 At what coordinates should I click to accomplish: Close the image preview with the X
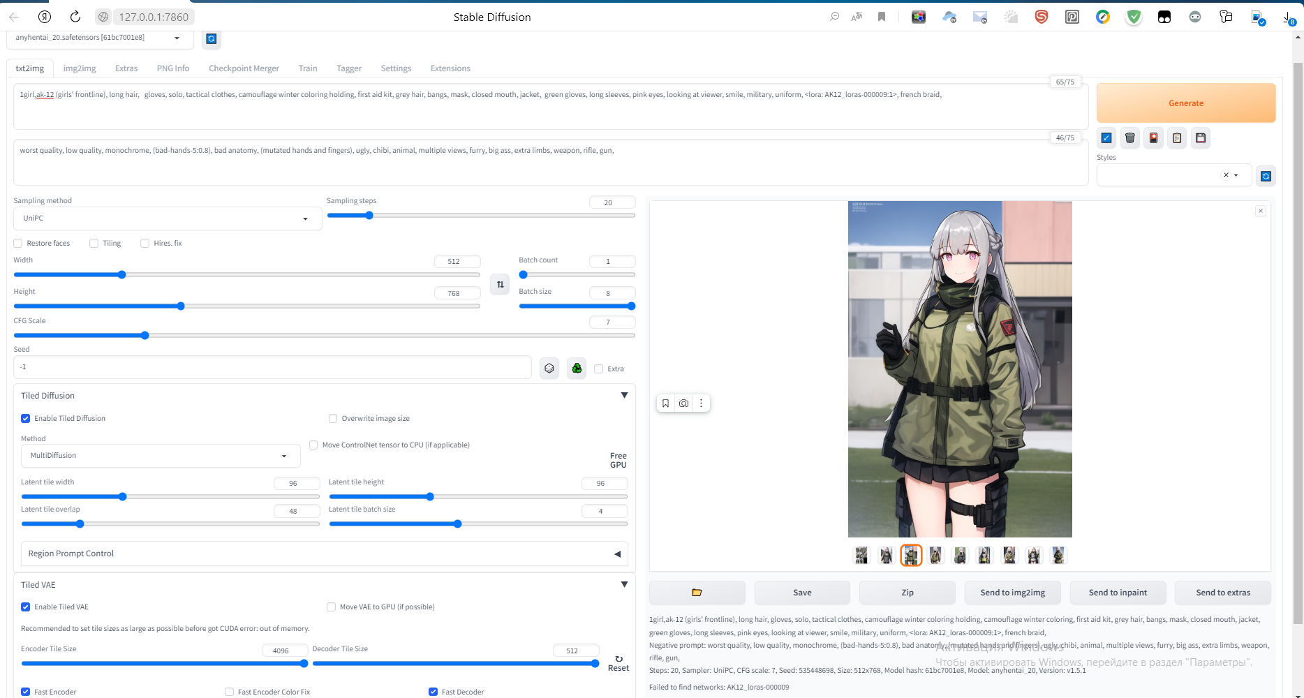1261,211
